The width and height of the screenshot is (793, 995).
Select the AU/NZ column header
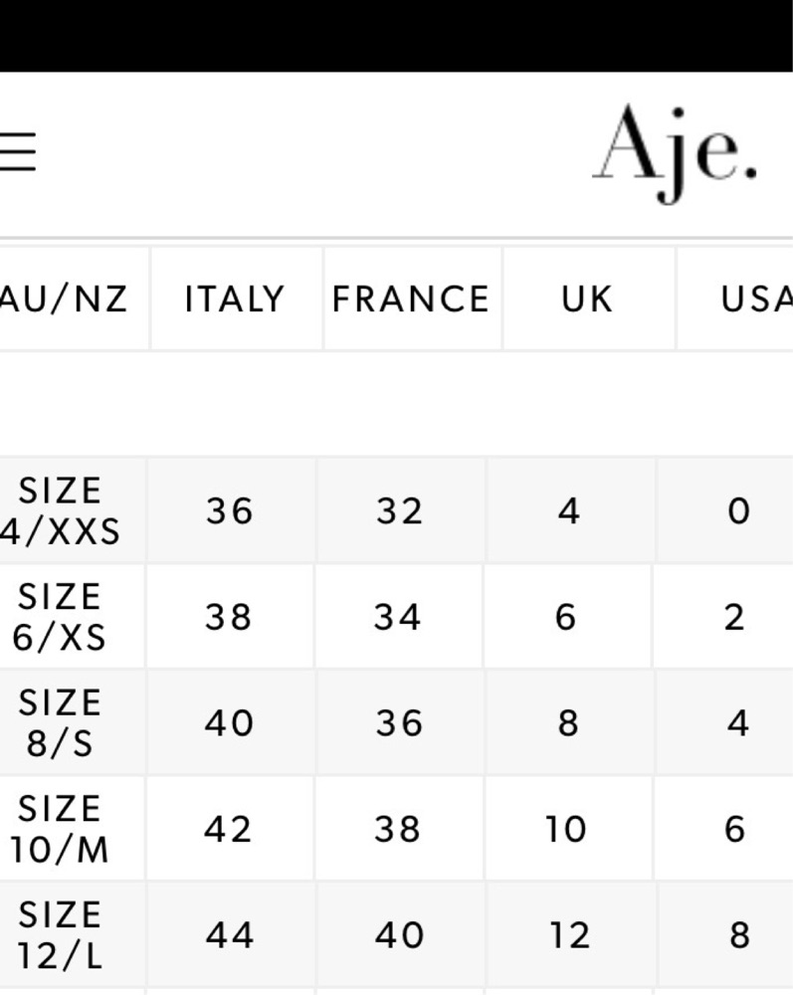(64, 298)
